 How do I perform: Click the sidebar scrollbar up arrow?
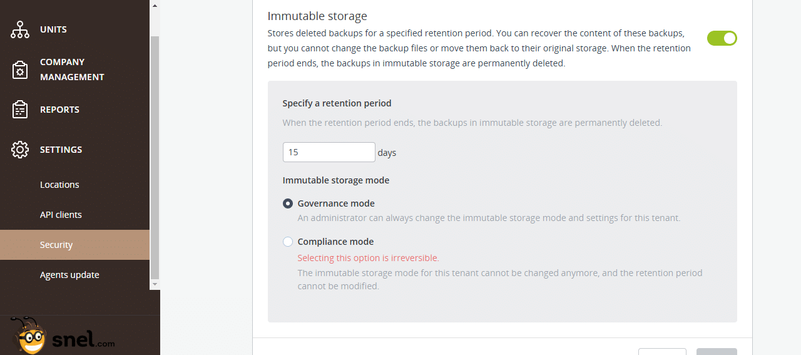tap(155, 5)
